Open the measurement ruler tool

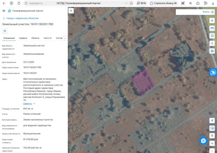212,28
